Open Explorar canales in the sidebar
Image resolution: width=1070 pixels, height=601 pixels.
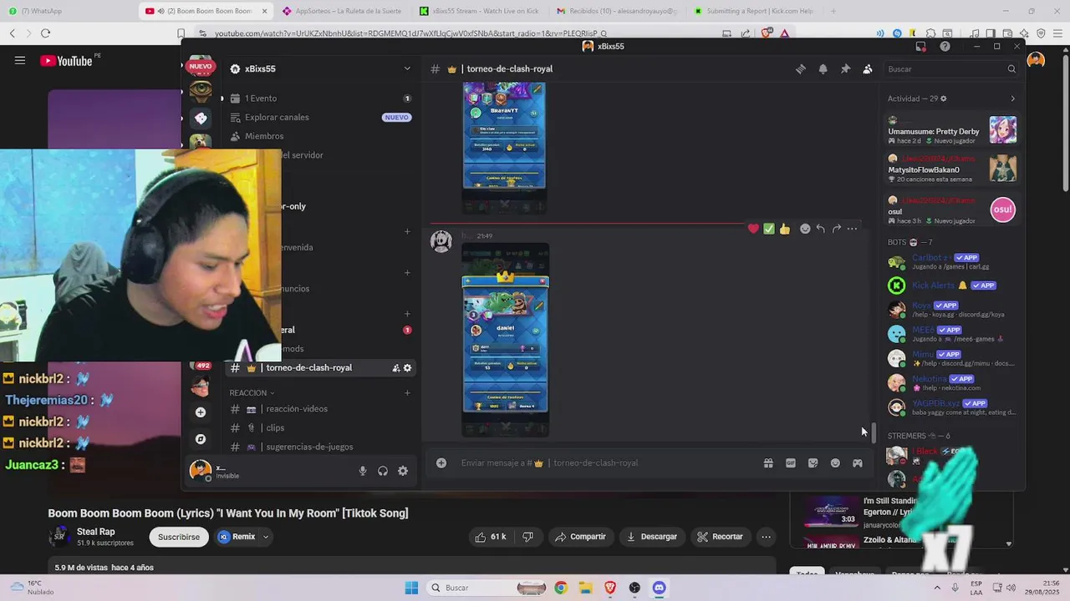click(x=321, y=118)
